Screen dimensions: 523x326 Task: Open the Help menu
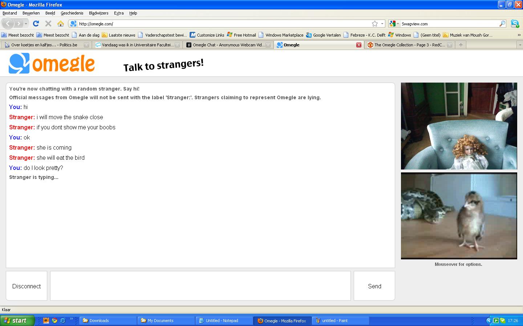tap(133, 13)
